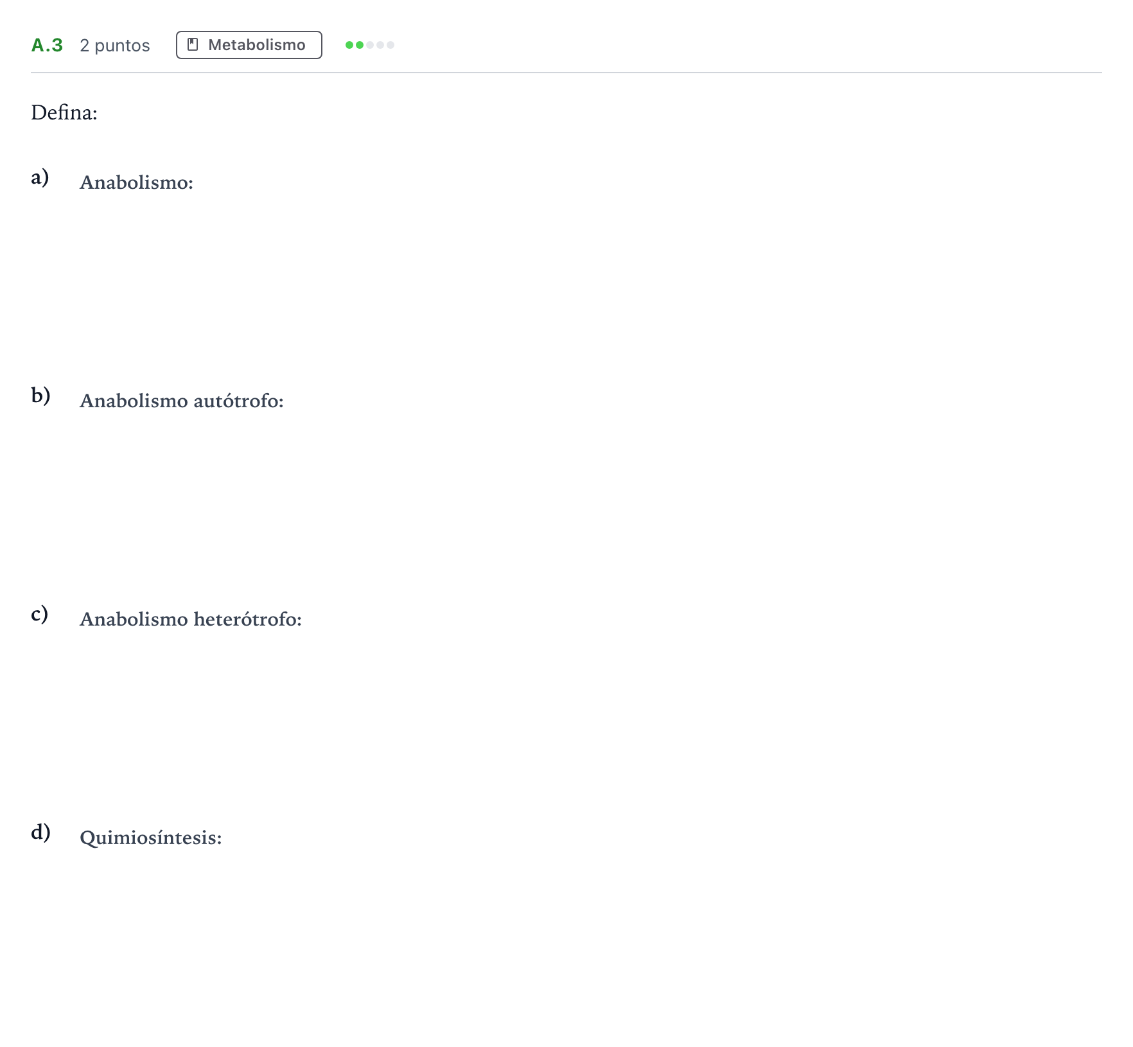Click the 'Anabolismo heterótrofo:' heading
Viewport: 1133px width, 1047px height.
(x=191, y=619)
